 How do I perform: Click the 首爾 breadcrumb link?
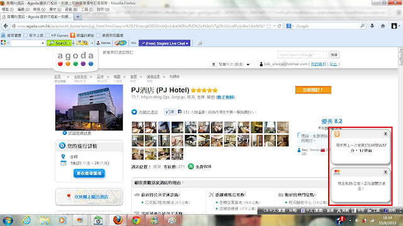coord(133,77)
